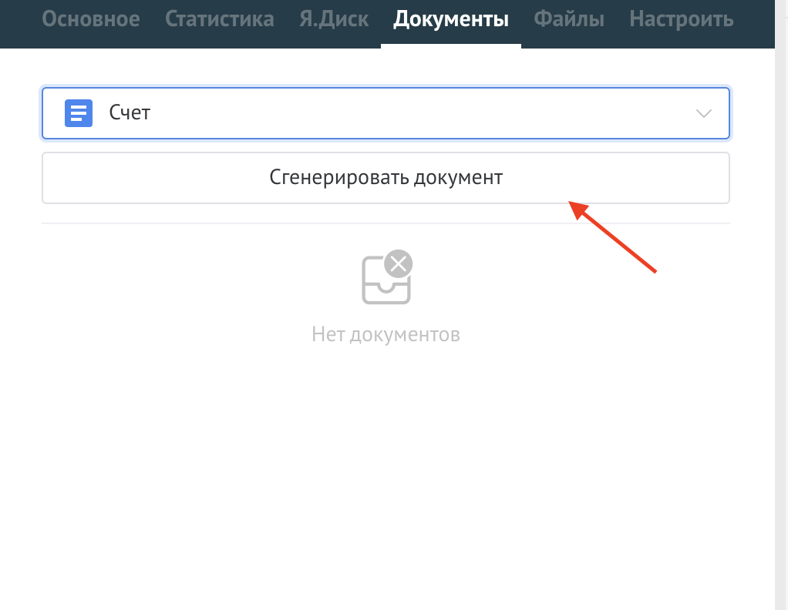Click the empty inbox tray icon
Screen dimensions: 788x610
(386, 282)
